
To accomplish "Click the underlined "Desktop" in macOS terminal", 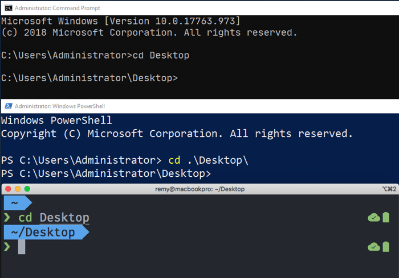I will pyautogui.click(x=64, y=218).
